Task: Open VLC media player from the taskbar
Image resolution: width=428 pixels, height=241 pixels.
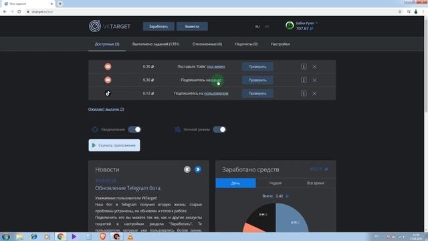Action: tap(130, 236)
